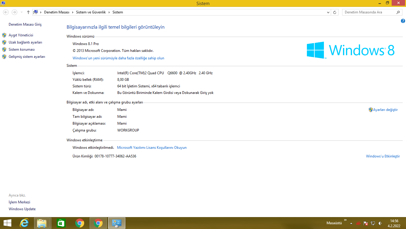Screen dimensions: 406x229
Task: Open the blue help question mark icon
Action: pyautogui.click(x=403, y=21)
